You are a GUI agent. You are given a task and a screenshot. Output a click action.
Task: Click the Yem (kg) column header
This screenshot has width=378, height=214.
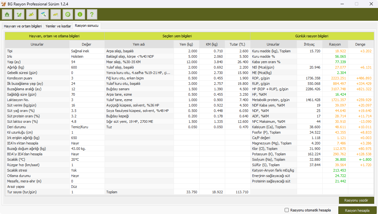(x=186, y=44)
